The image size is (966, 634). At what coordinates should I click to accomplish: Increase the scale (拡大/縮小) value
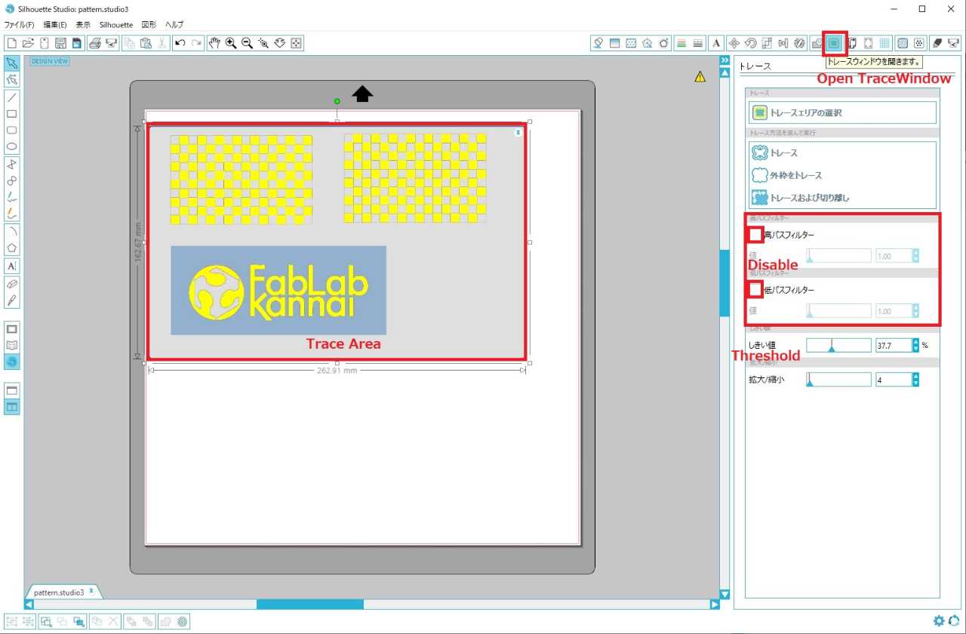click(915, 377)
